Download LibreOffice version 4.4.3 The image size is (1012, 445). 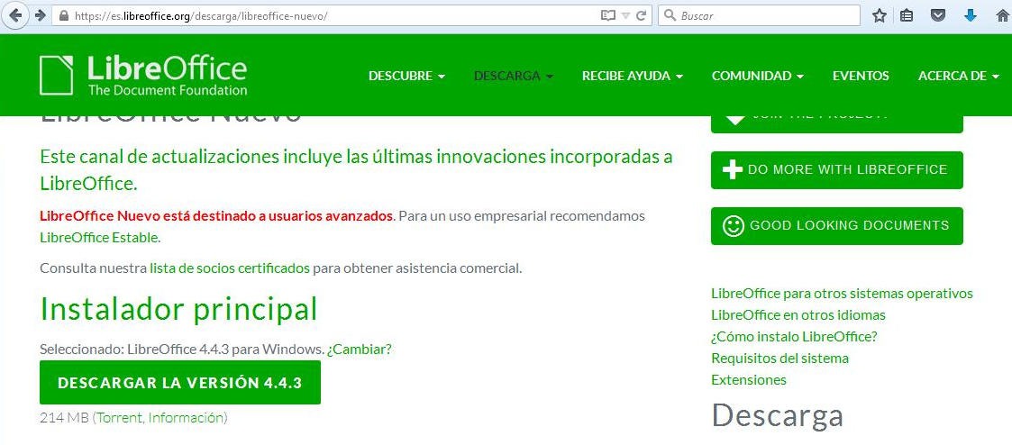[x=180, y=383]
